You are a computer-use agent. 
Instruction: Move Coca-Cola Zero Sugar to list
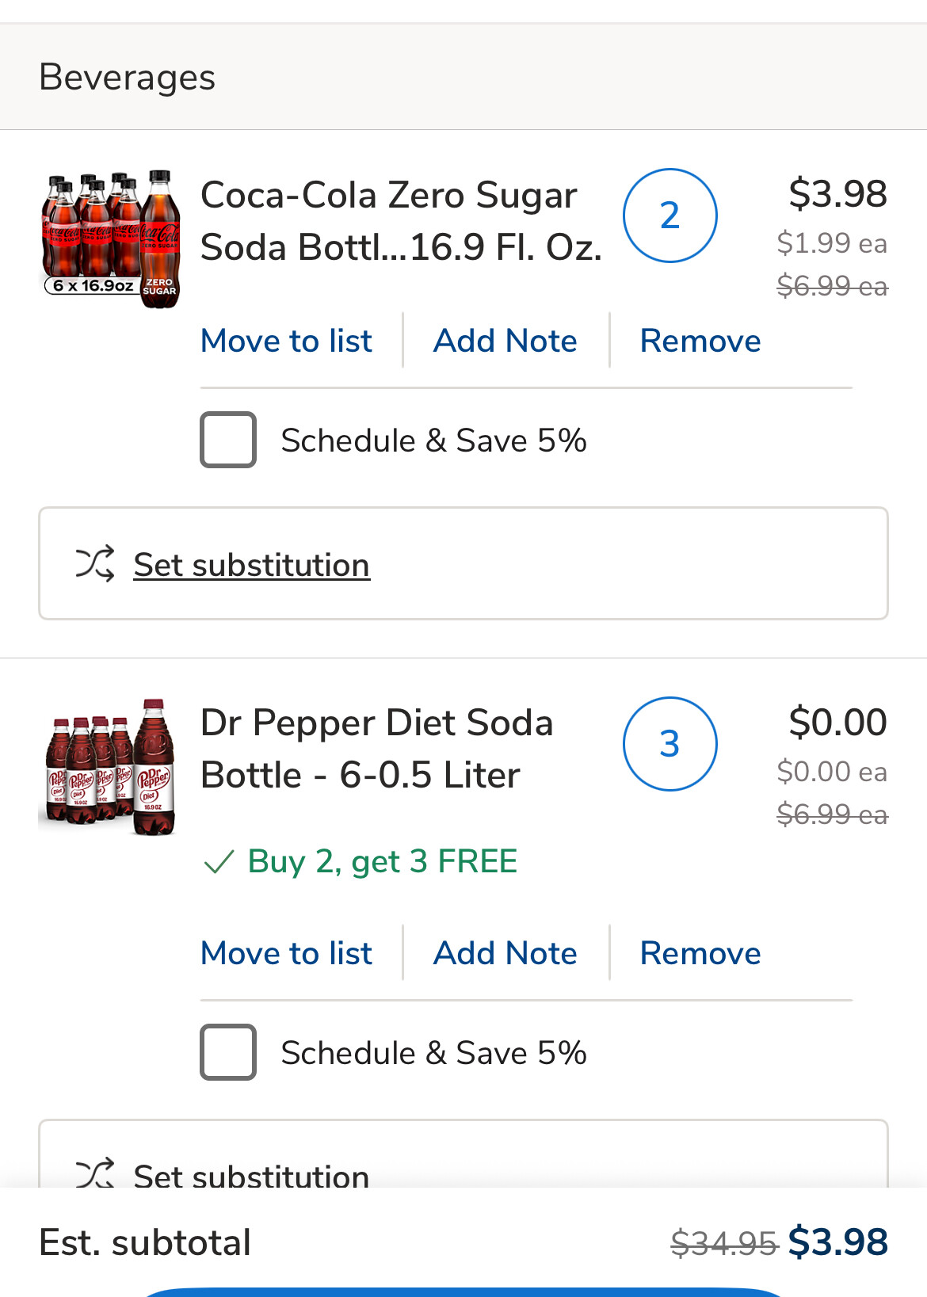pos(286,341)
